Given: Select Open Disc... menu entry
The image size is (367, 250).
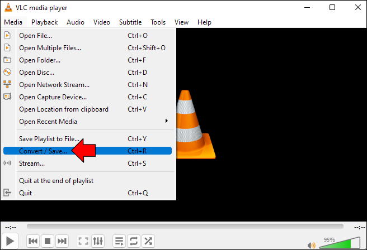Looking at the screenshot, I should click(87, 73).
